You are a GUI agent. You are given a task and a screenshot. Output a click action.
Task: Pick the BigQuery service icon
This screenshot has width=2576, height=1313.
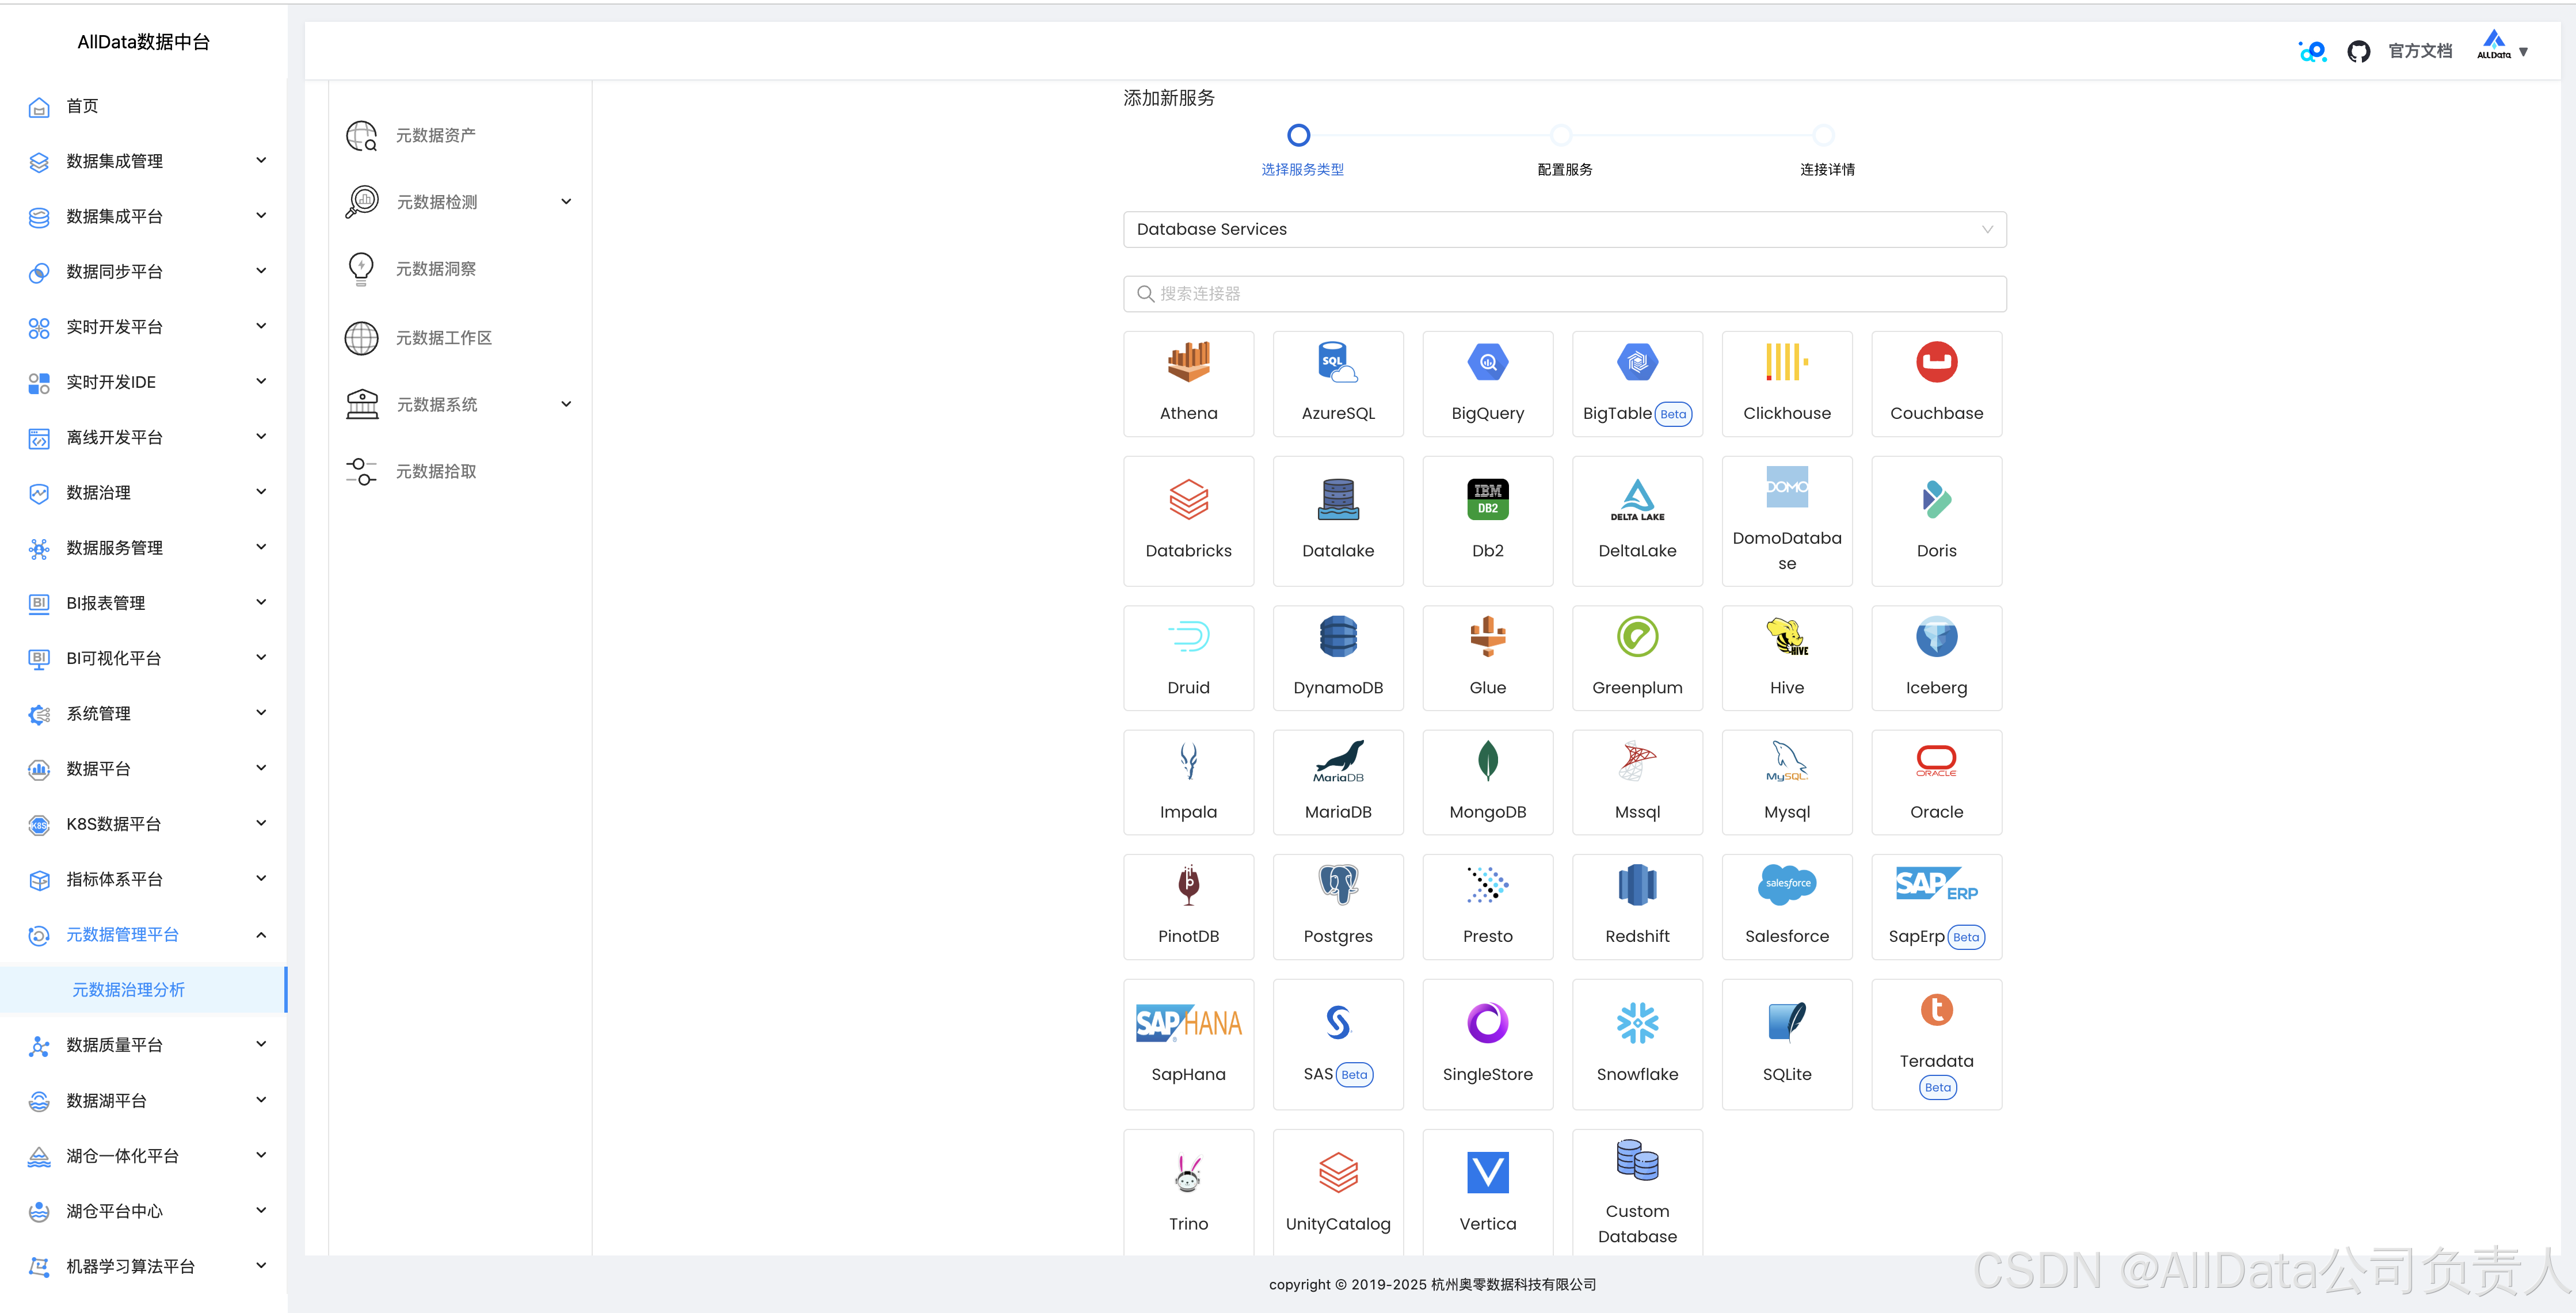point(1487,362)
